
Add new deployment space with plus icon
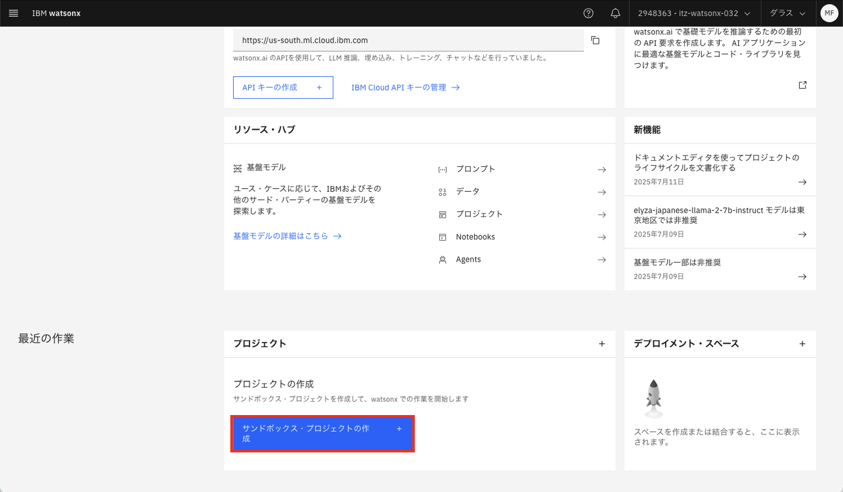tap(802, 344)
